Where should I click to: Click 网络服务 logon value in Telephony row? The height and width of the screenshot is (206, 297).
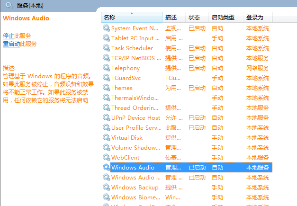click(258, 68)
